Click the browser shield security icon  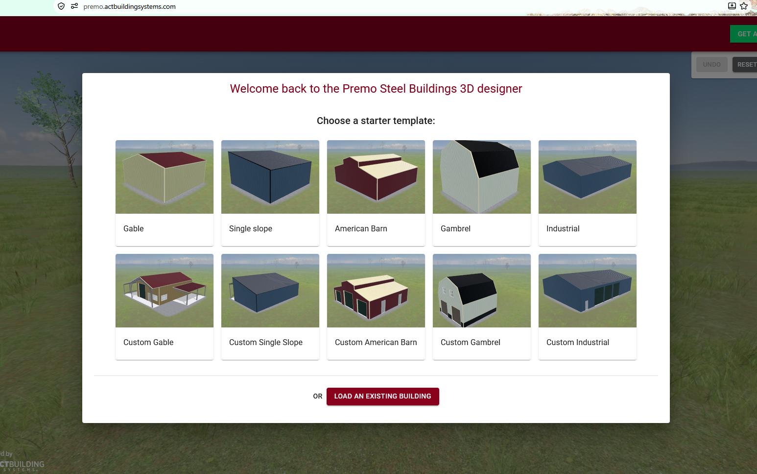[x=61, y=6]
